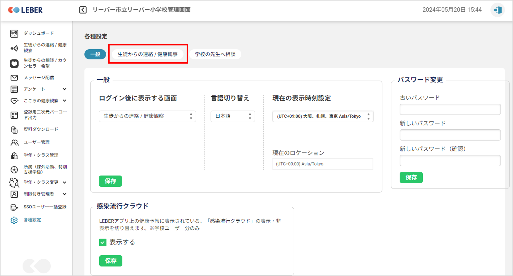Click the logout icon at top right
This screenshot has height=276, width=513.
point(497,10)
